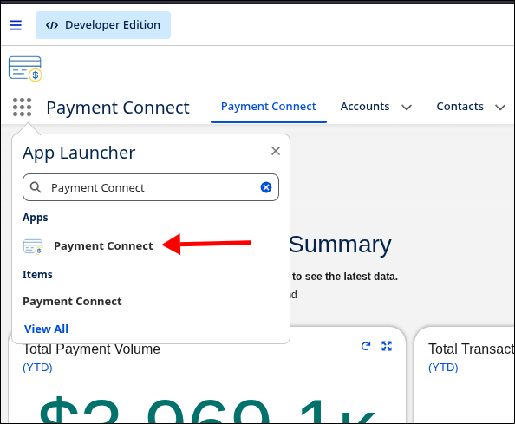Open Payment Connect under Items
The image size is (515, 424).
(x=72, y=302)
